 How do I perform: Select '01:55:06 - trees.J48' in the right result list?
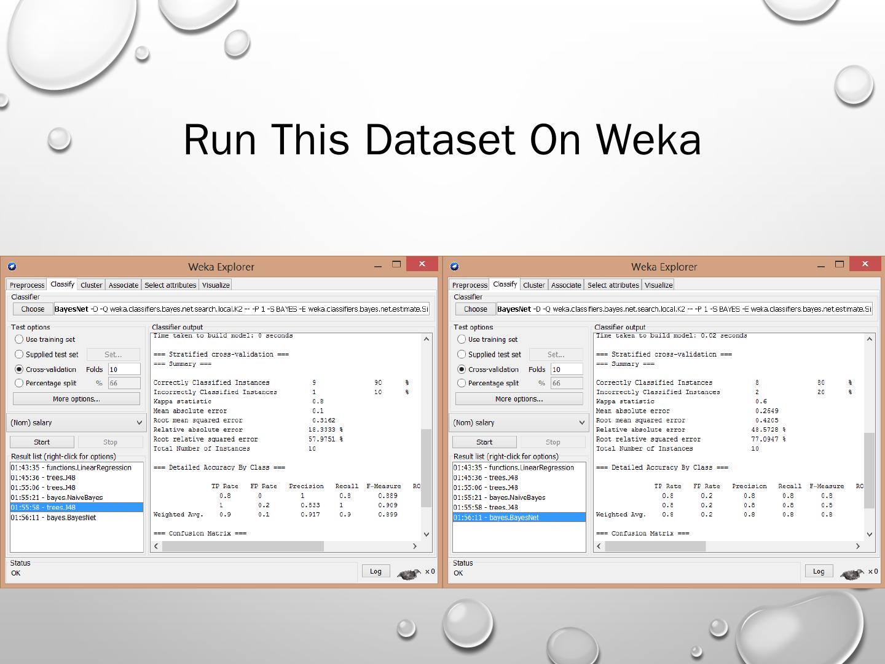point(519,488)
